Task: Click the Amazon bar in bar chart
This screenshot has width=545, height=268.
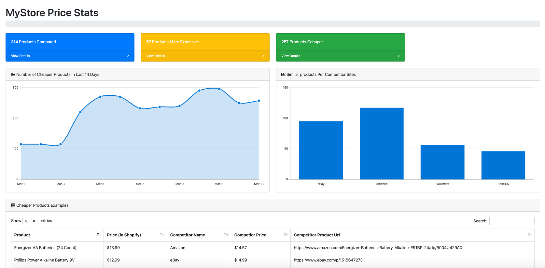Action: point(382,144)
